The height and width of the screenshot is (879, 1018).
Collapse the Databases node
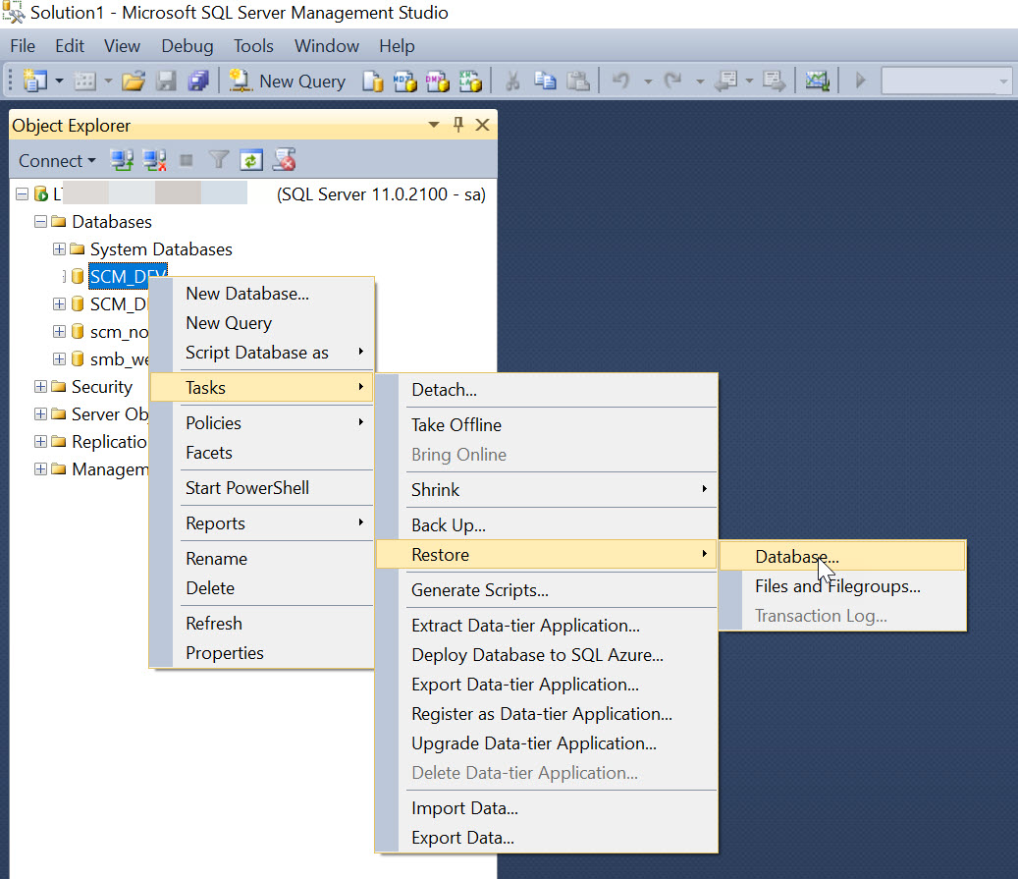pyautogui.click(x=39, y=221)
